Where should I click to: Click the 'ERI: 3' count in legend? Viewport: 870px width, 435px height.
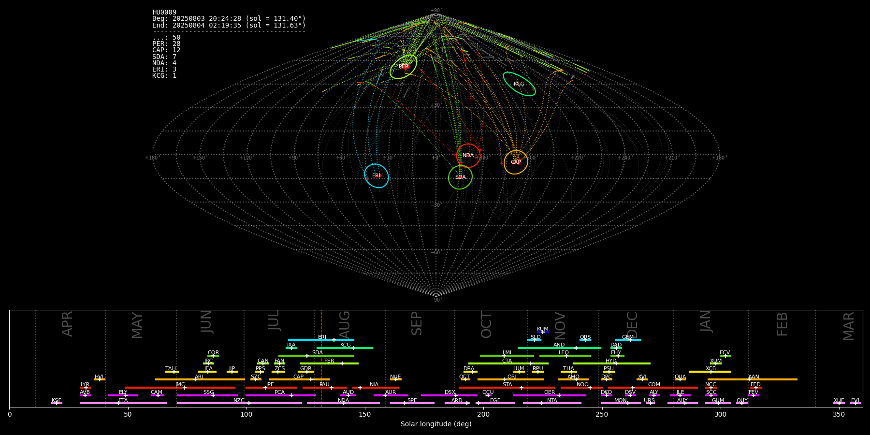click(164, 70)
